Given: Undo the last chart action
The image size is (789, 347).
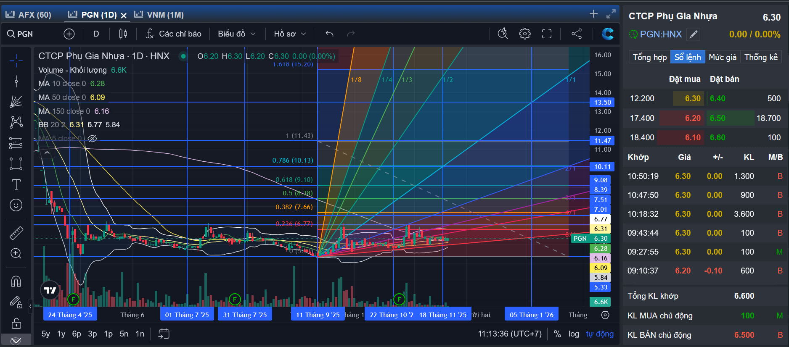Looking at the screenshot, I should tap(329, 34).
